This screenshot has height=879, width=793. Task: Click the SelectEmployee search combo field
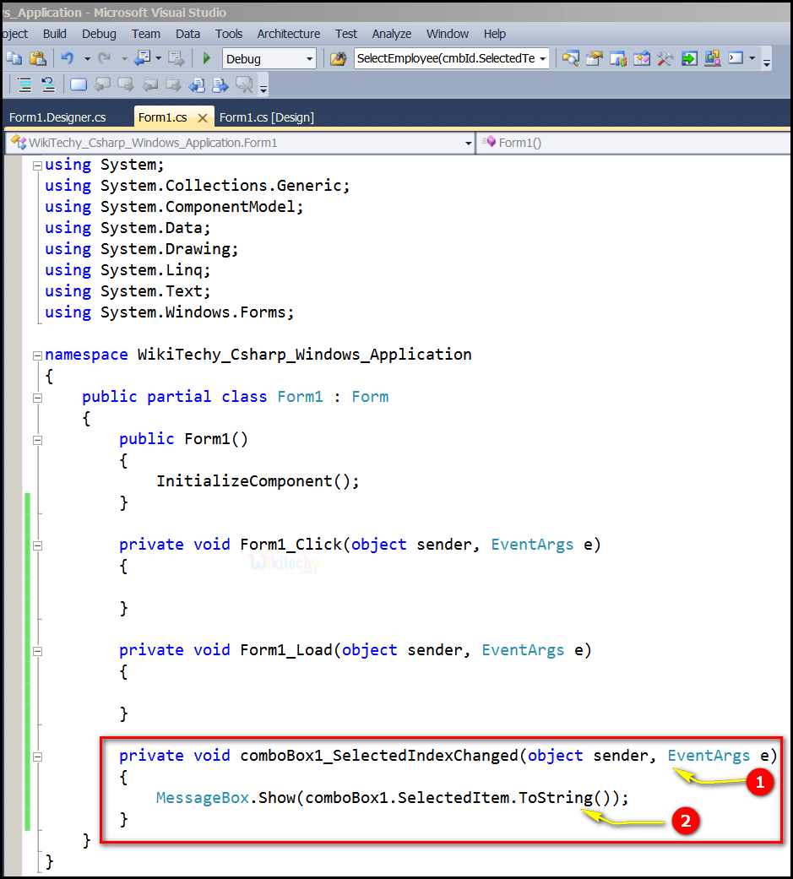click(x=446, y=58)
